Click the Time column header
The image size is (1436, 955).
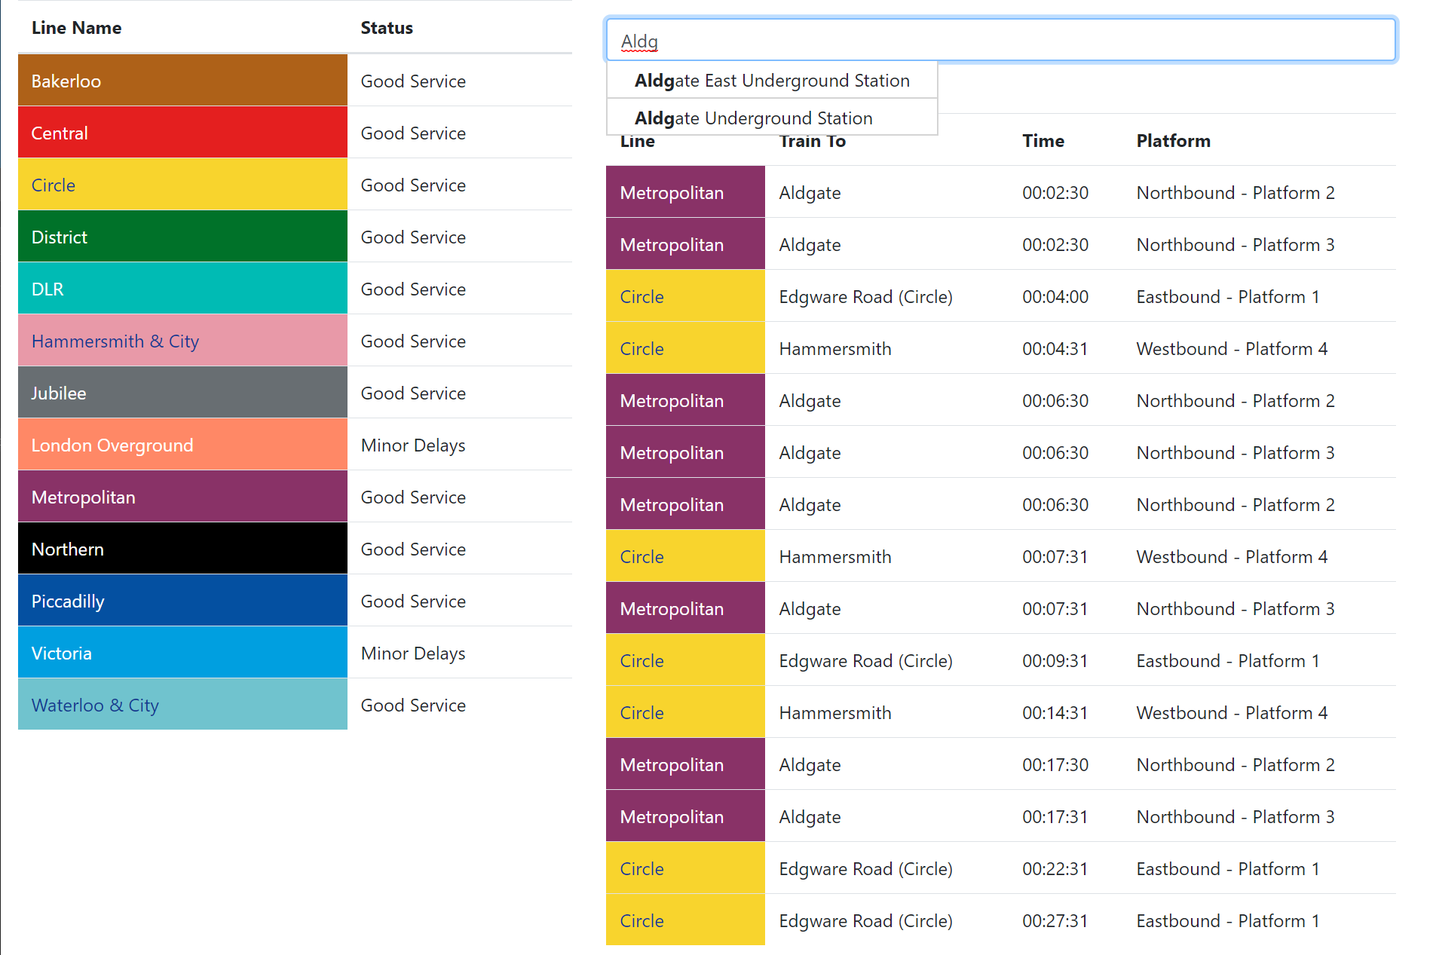pyautogui.click(x=1043, y=141)
